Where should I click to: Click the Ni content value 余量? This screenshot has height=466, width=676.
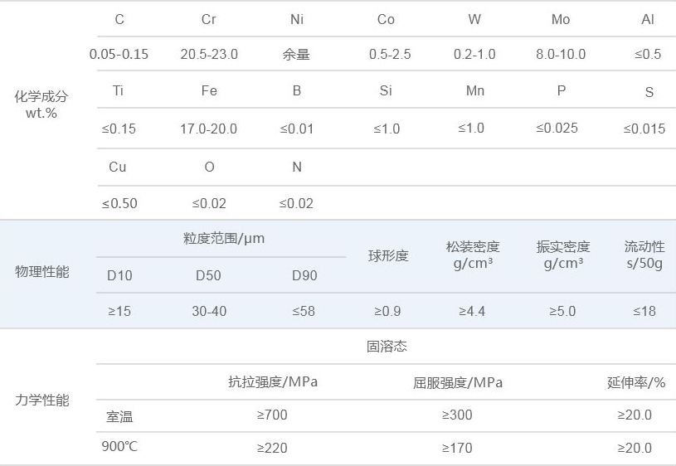click(x=296, y=54)
